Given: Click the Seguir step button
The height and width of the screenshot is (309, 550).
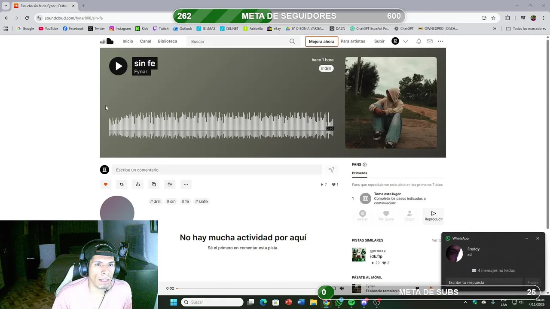Looking at the screenshot, I should [409, 215].
